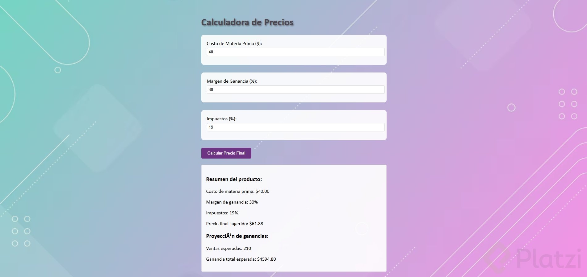The image size is (587, 277).
Task: Click the Impuestos (%) label
Action: tap(221, 119)
